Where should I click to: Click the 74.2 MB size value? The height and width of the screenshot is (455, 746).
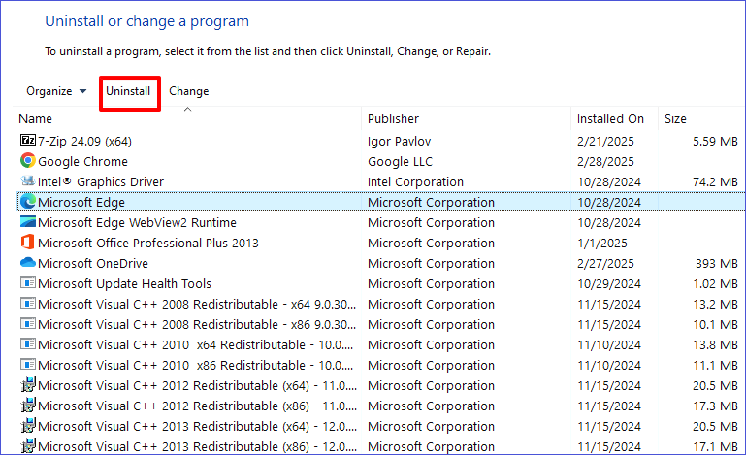[715, 181]
